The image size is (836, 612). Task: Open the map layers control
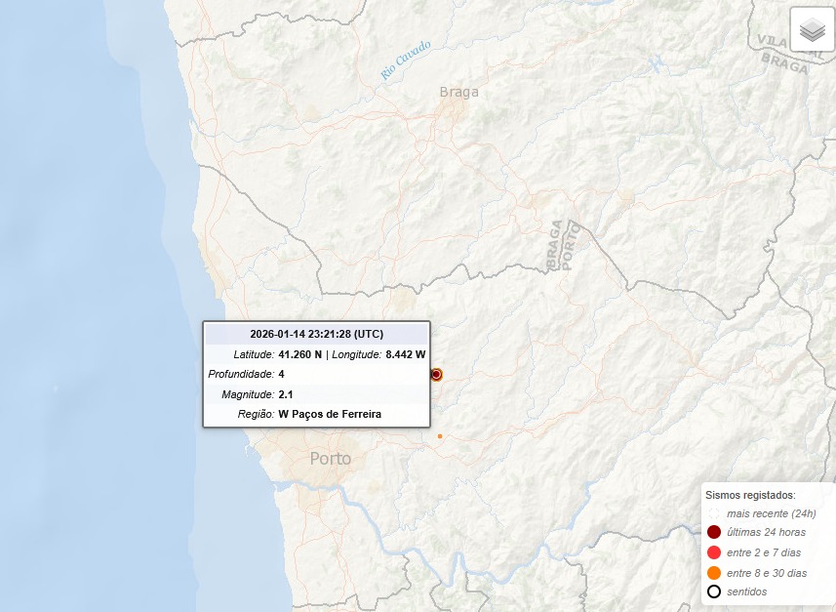[812, 30]
